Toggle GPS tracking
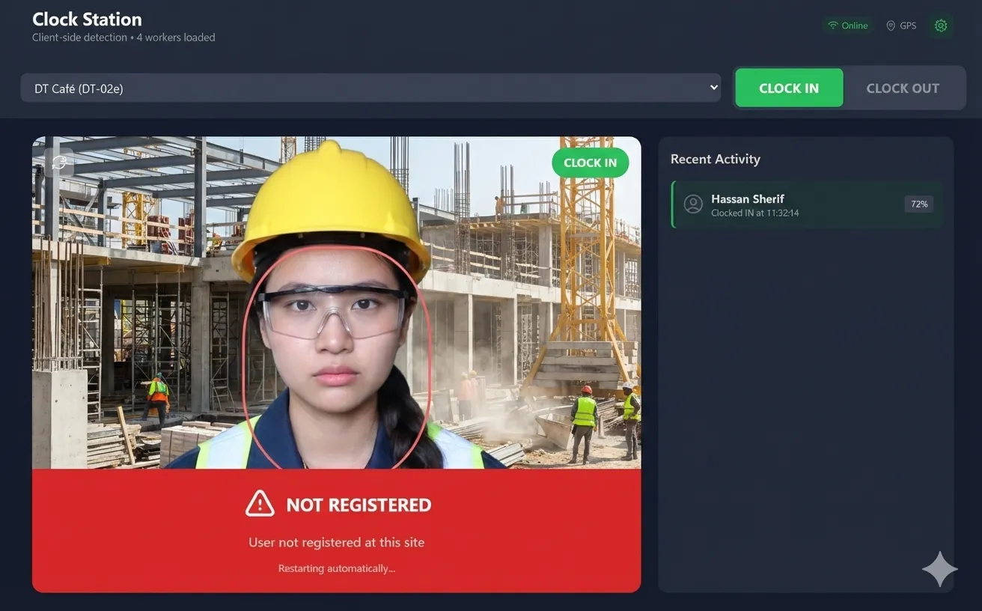This screenshot has height=611, width=982. pyautogui.click(x=900, y=25)
